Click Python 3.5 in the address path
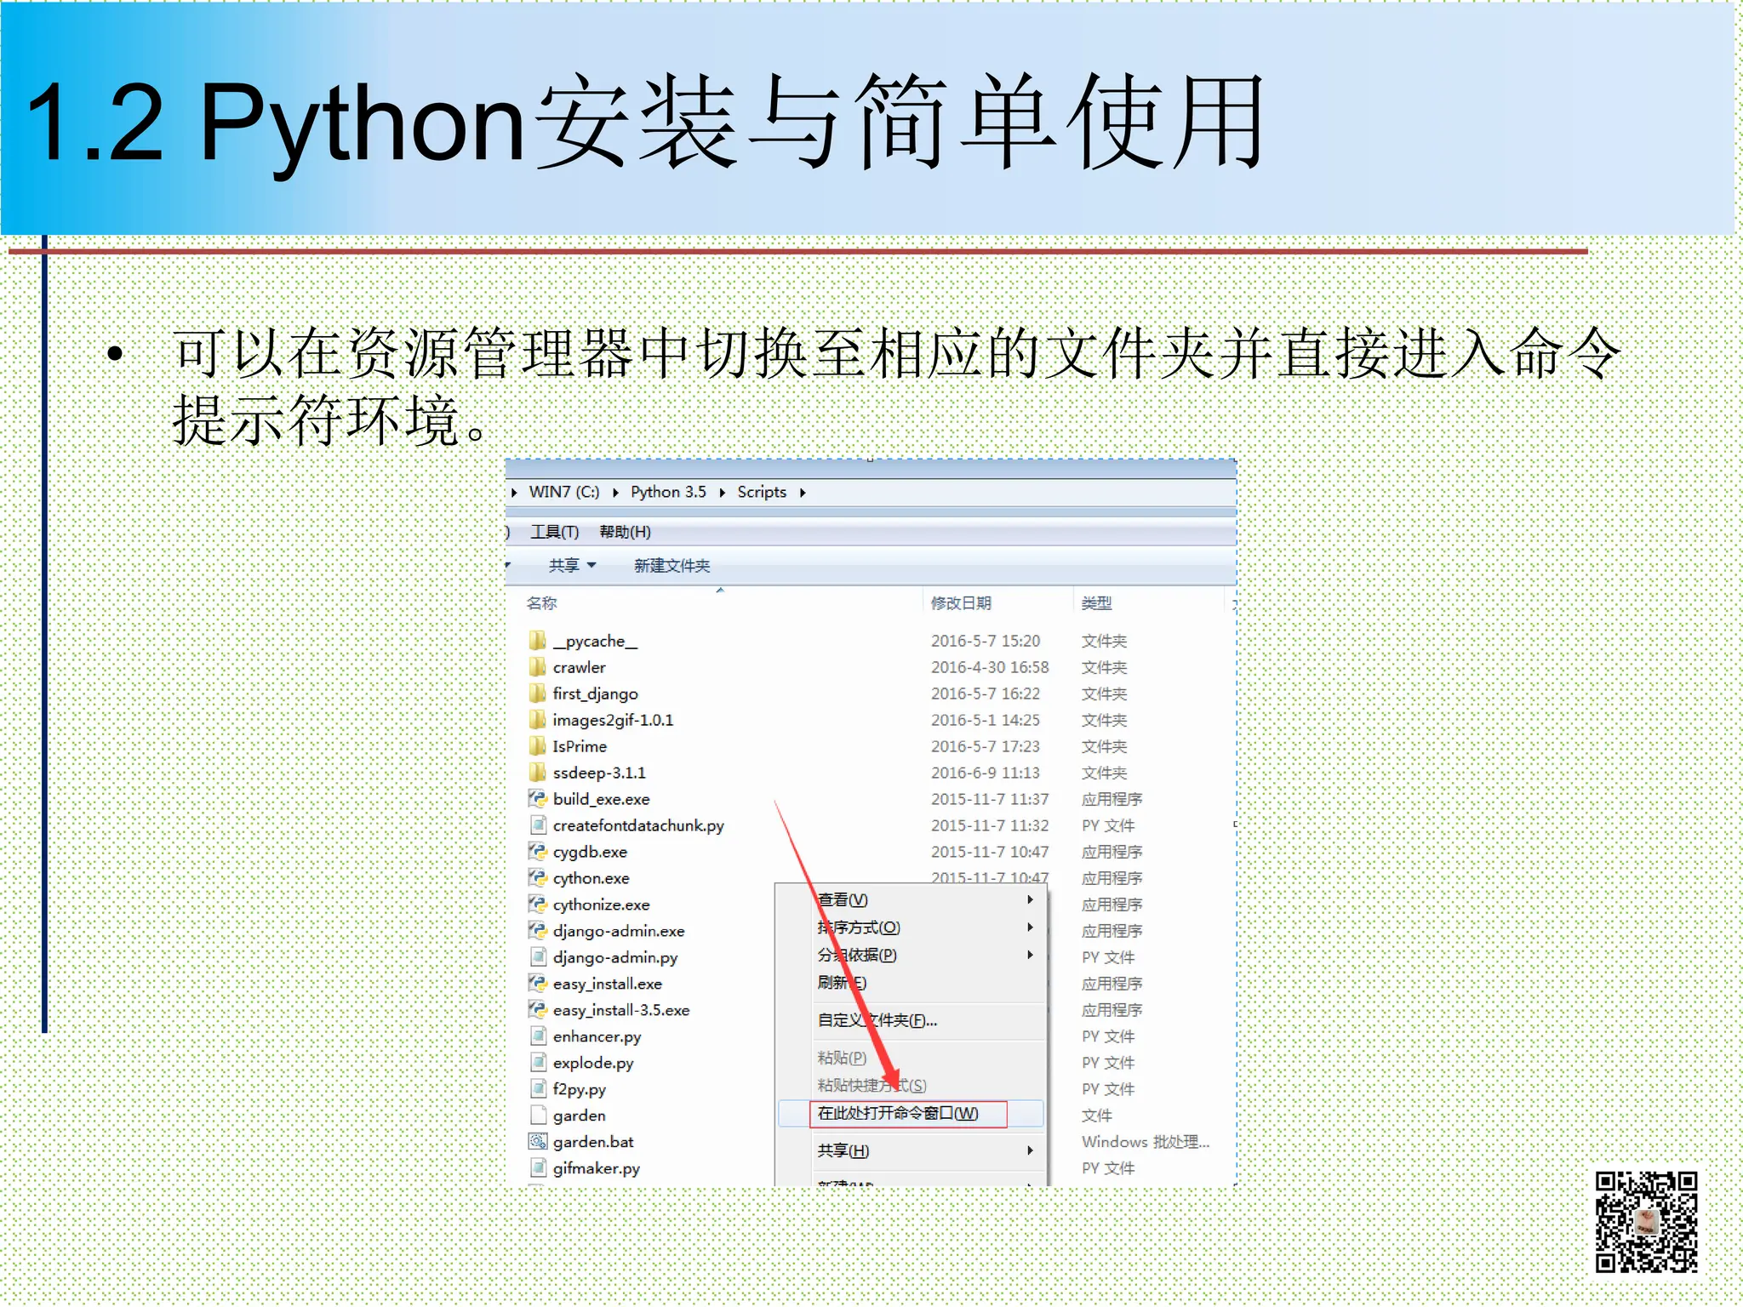This screenshot has height=1307, width=1743. 668,492
